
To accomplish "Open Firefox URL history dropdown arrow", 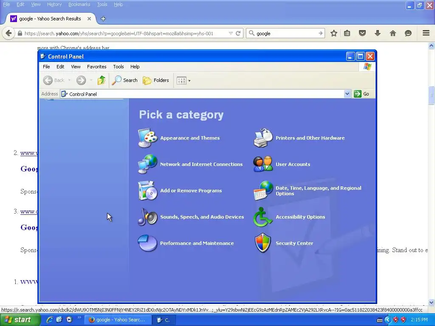I will (231, 34).
